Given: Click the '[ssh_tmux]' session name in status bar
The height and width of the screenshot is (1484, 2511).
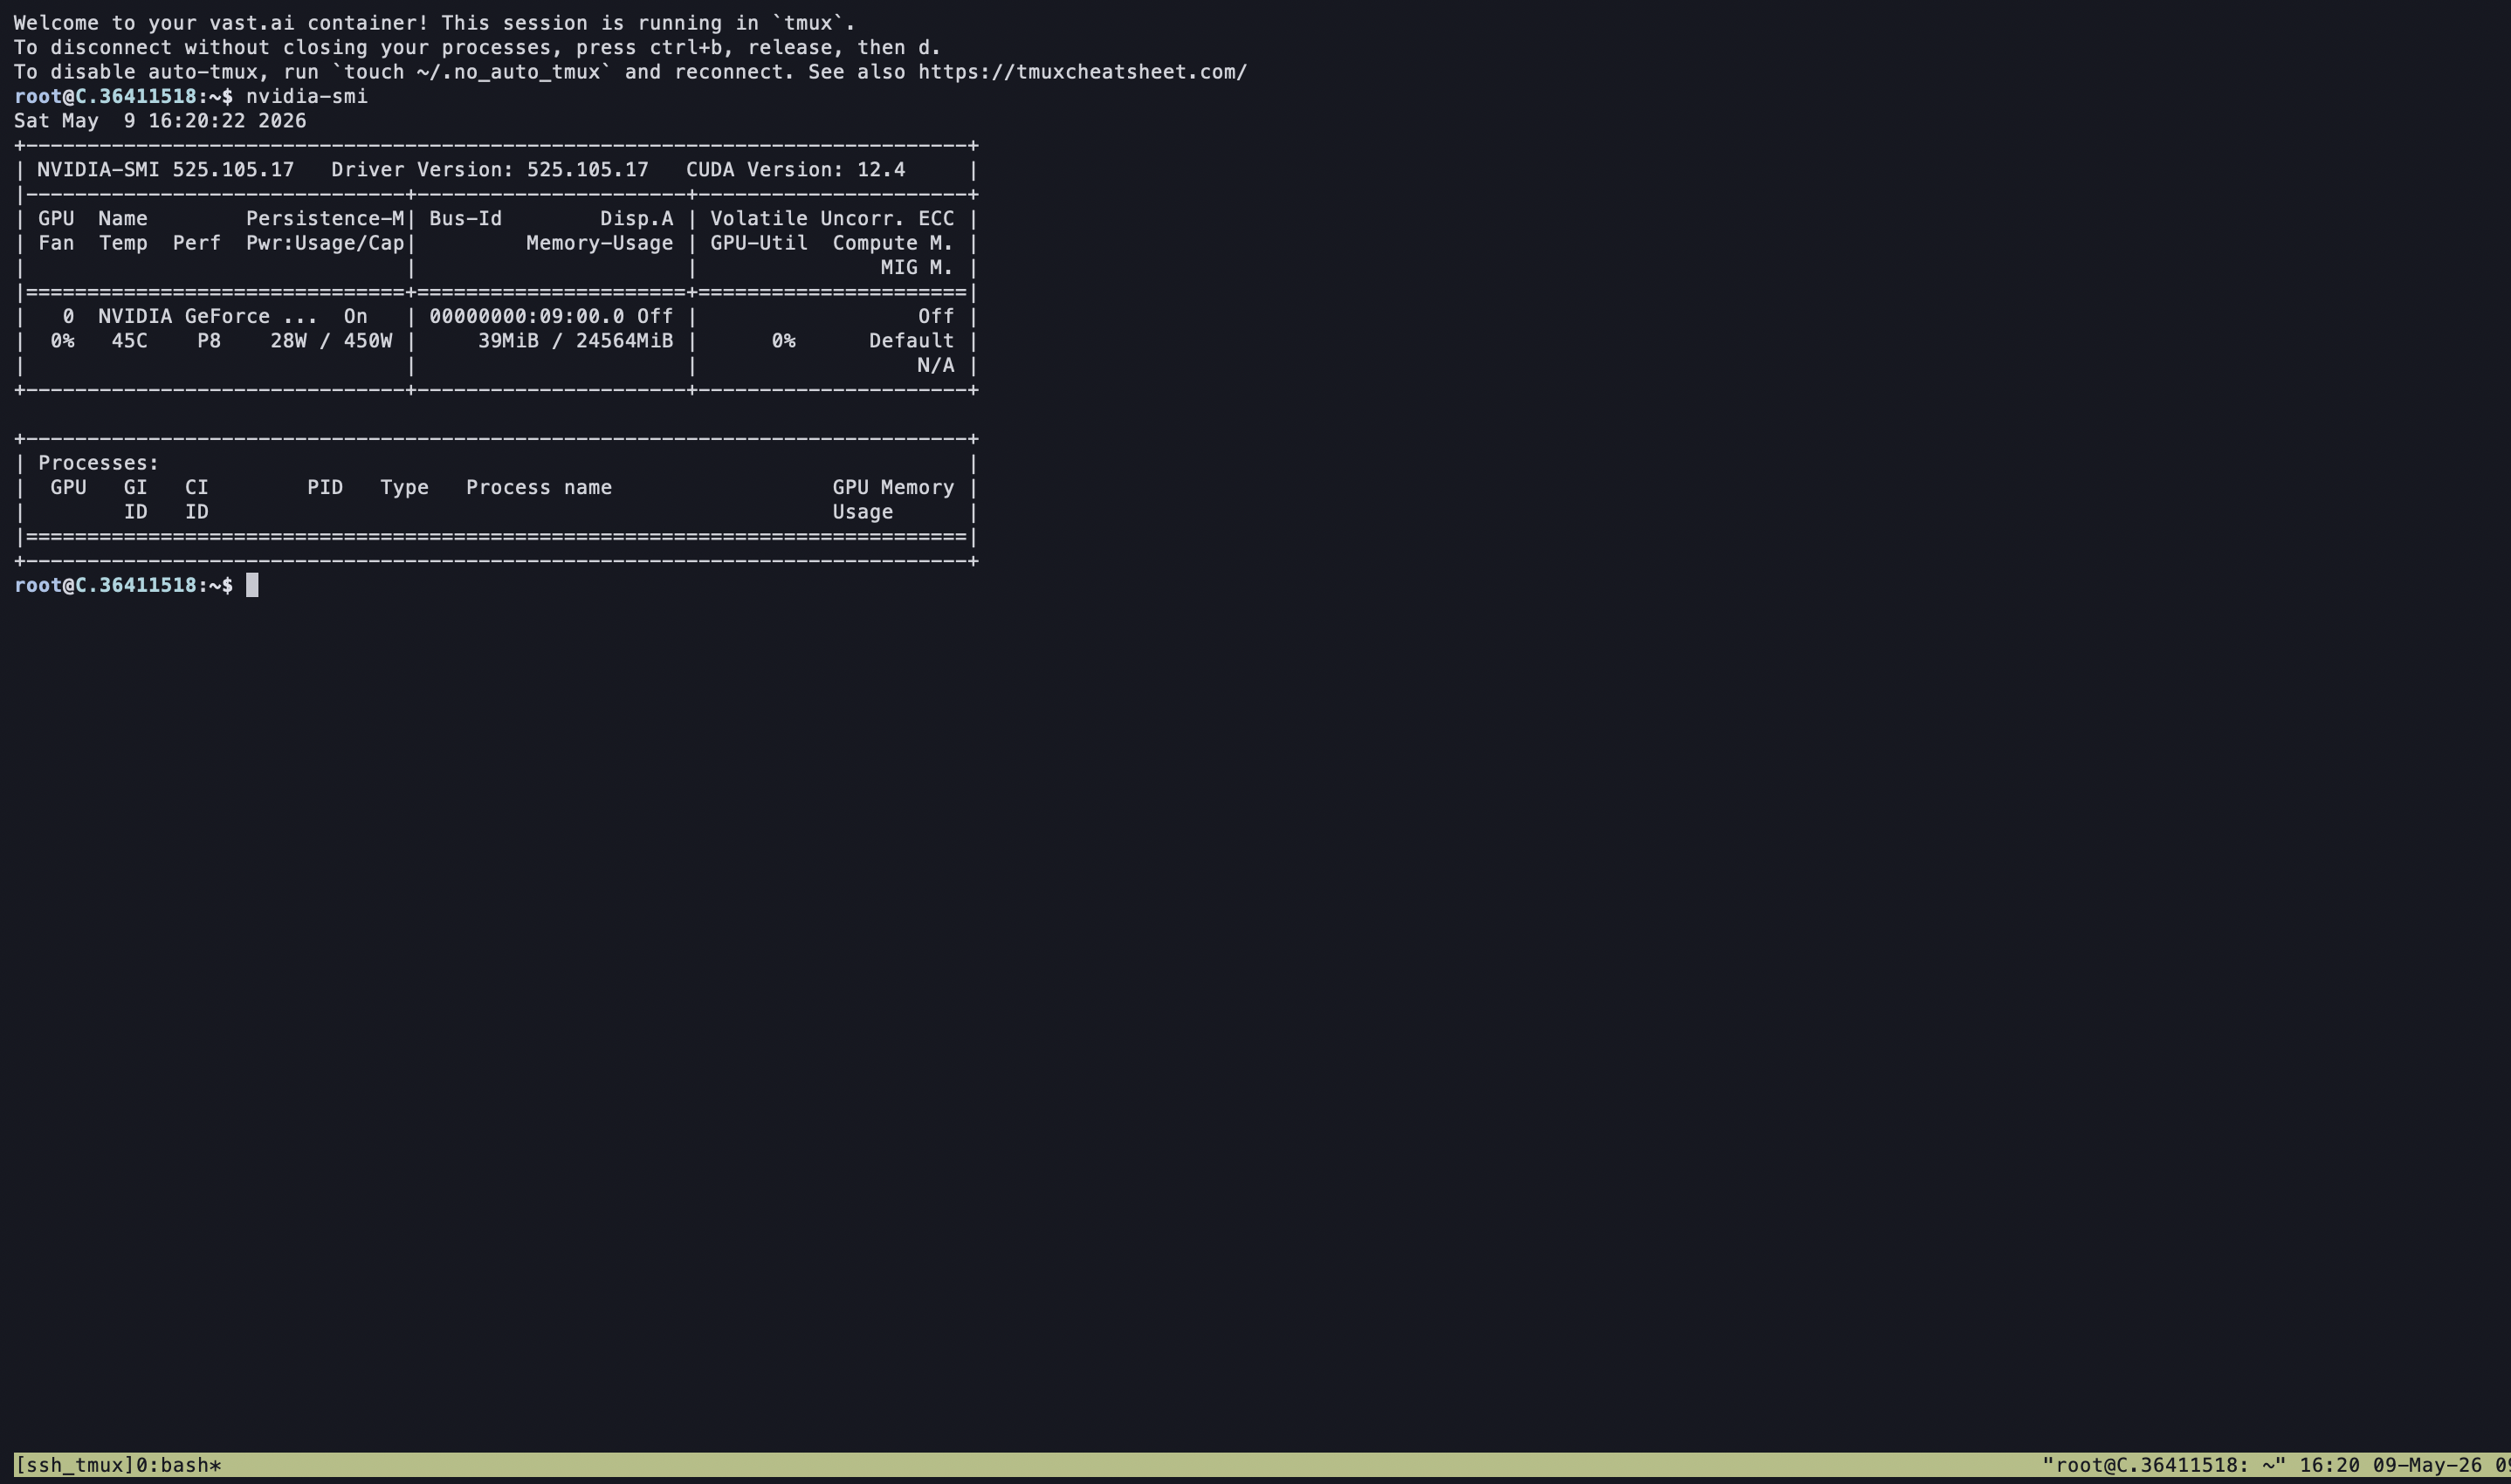Looking at the screenshot, I should (x=74, y=1465).
